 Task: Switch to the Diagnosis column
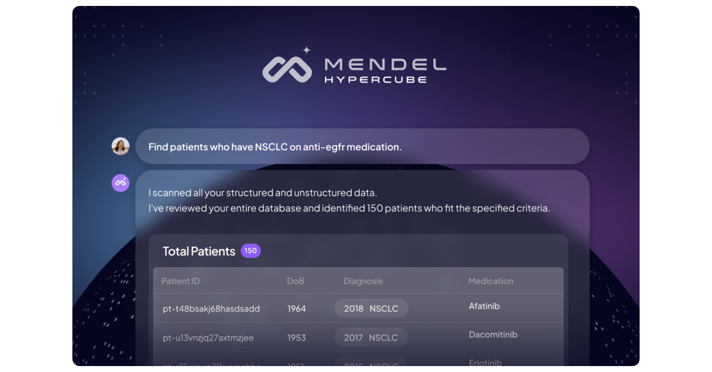click(363, 281)
